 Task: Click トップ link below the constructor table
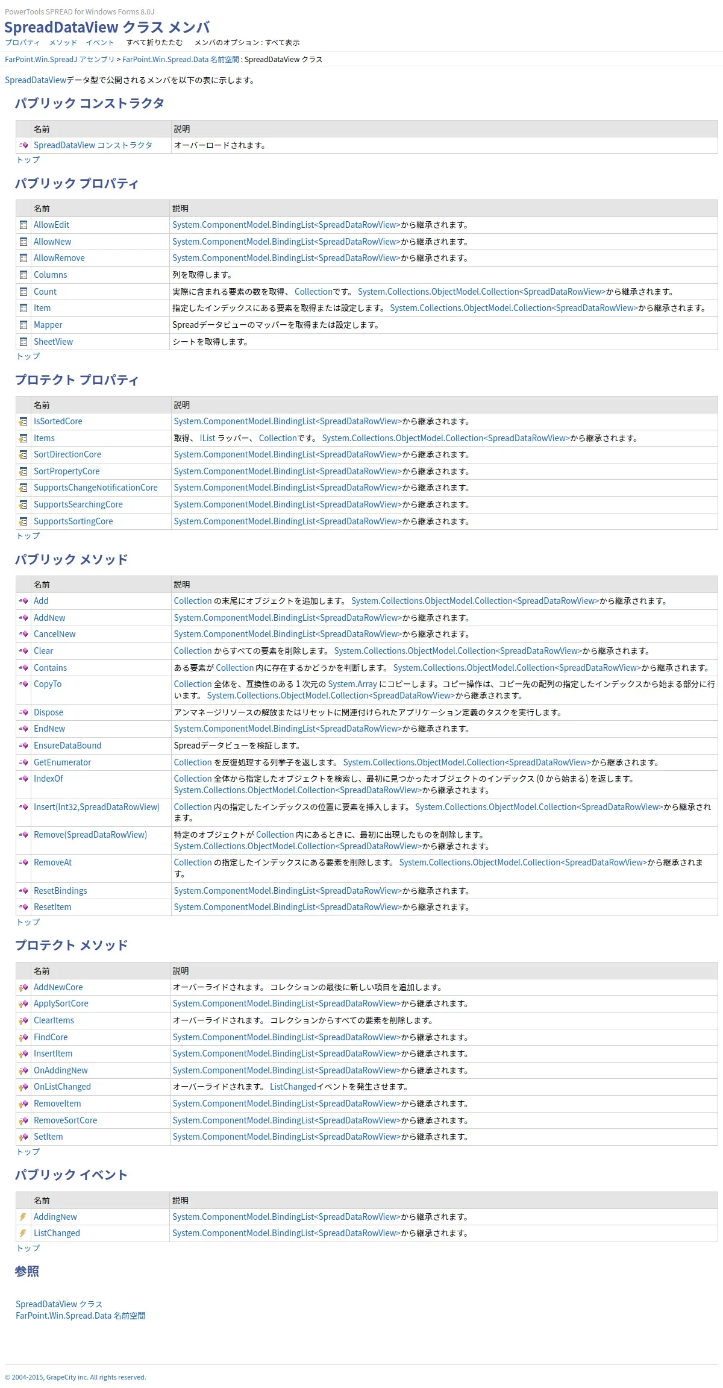(28, 160)
